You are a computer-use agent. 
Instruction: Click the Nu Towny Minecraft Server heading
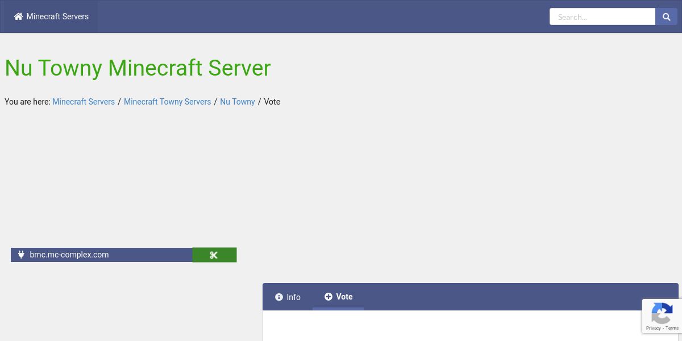point(138,68)
